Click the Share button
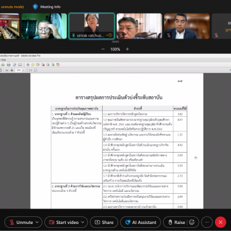Image resolution: width=231 pixels, height=231 pixels. [x=104, y=222]
